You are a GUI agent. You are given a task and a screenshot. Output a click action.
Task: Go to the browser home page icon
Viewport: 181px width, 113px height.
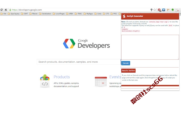(6, 10)
